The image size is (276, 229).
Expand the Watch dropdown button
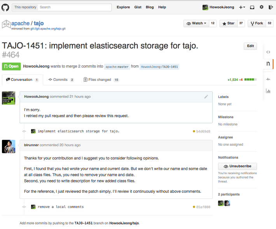point(196,23)
